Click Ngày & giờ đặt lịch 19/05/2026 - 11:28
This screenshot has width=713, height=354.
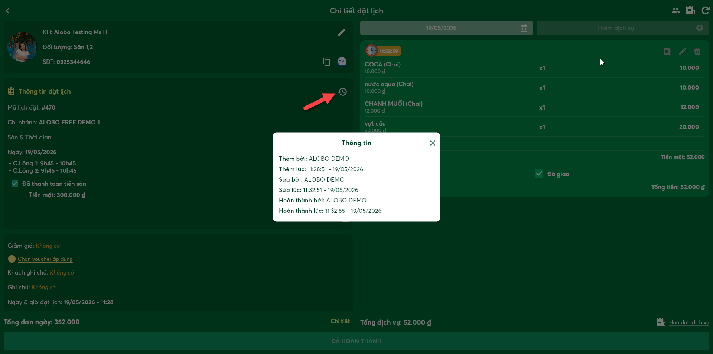click(x=61, y=302)
